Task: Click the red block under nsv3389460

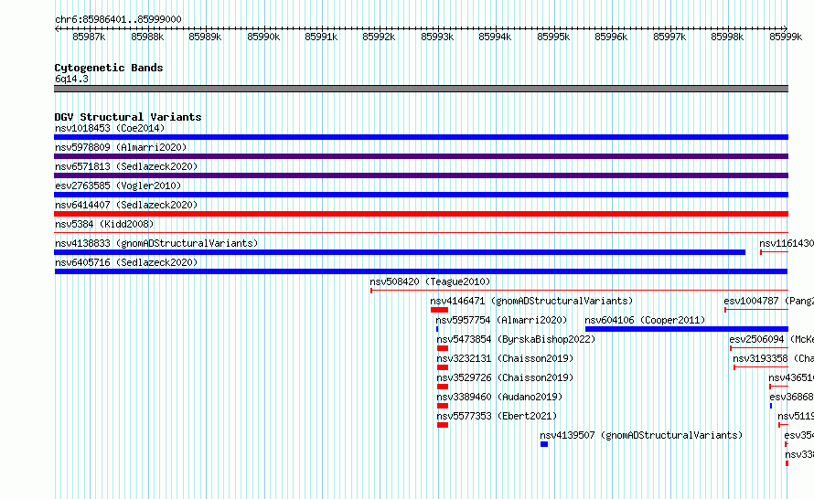Action: pyautogui.click(x=443, y=406)
